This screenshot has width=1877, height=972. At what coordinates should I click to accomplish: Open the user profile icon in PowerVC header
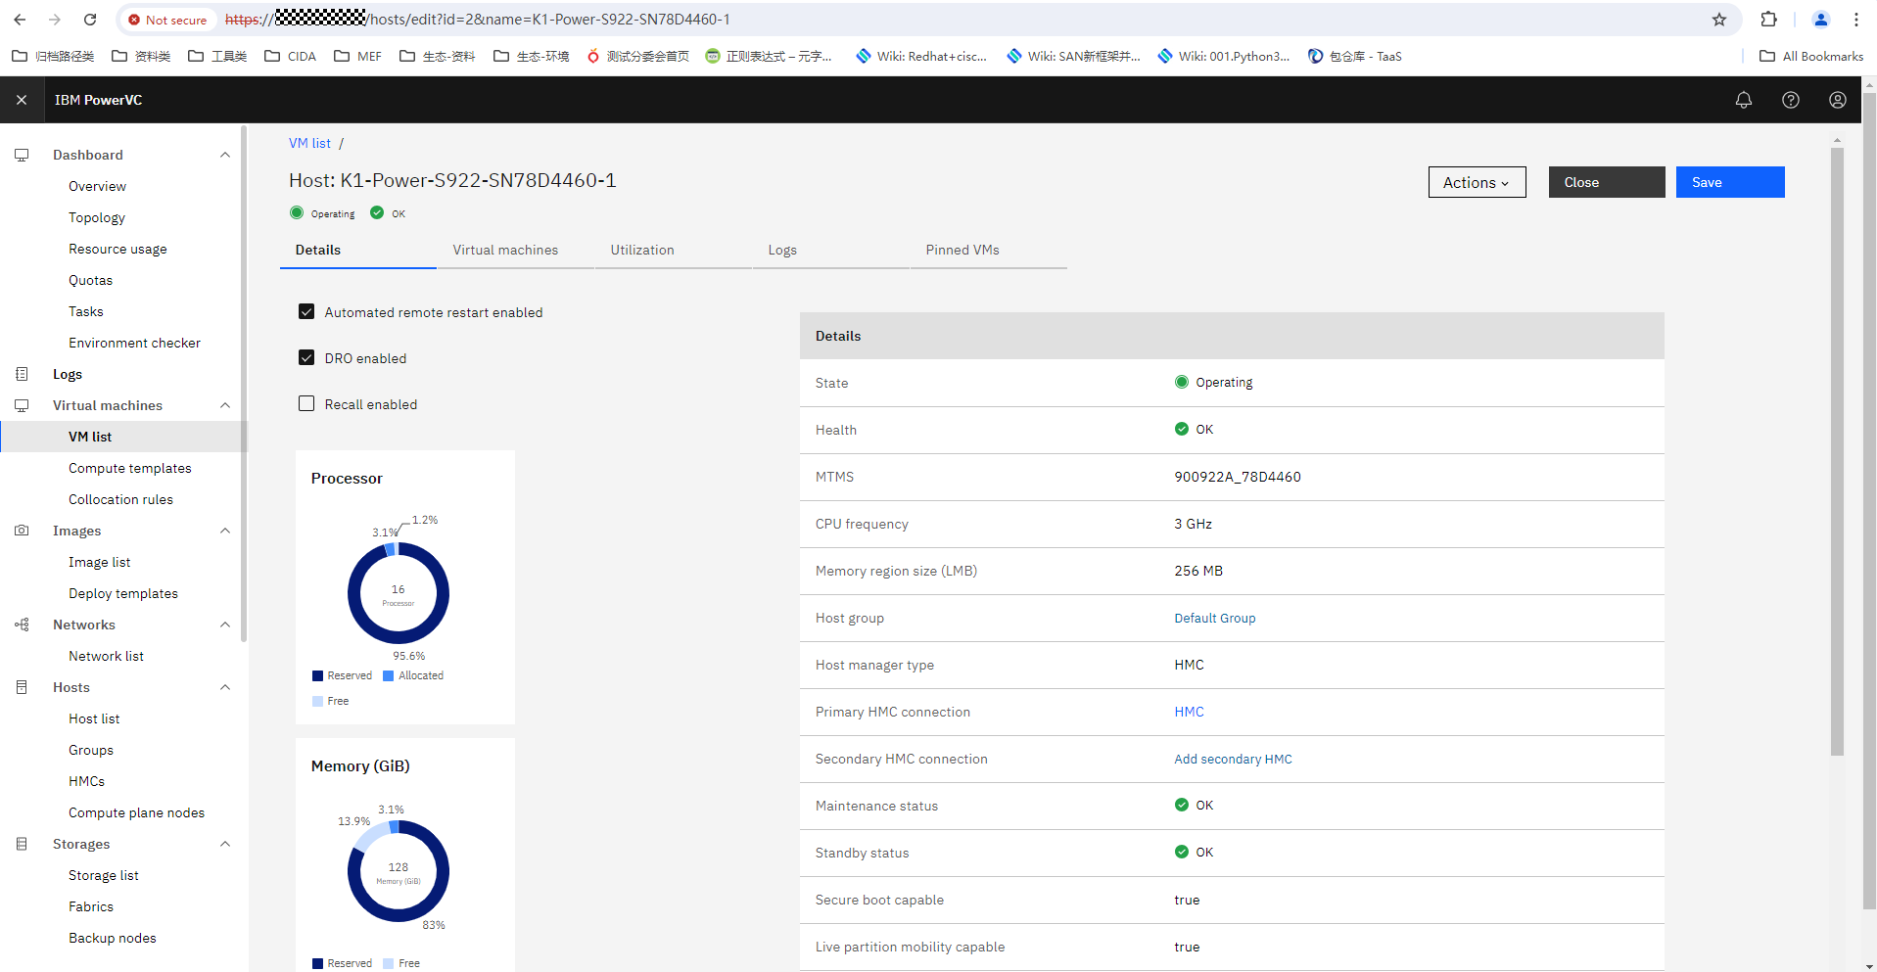pyautogui.click(x=1838, y=100)
